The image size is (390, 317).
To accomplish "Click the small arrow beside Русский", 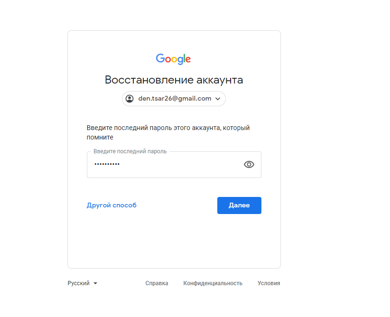I will (95, 283).
